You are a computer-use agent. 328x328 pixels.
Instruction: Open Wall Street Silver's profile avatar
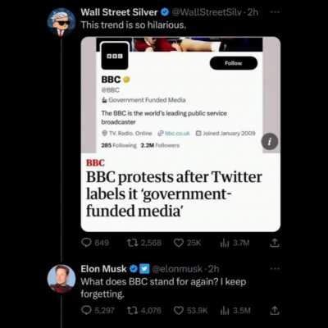point(61,22)
